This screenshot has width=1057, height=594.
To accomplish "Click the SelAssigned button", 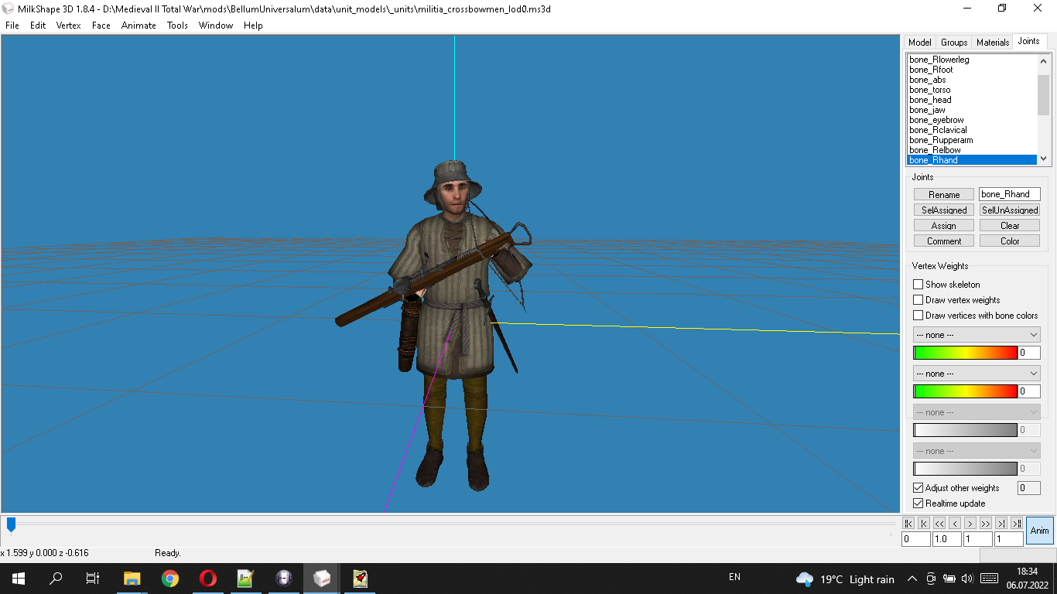I will tap(944, 210).
